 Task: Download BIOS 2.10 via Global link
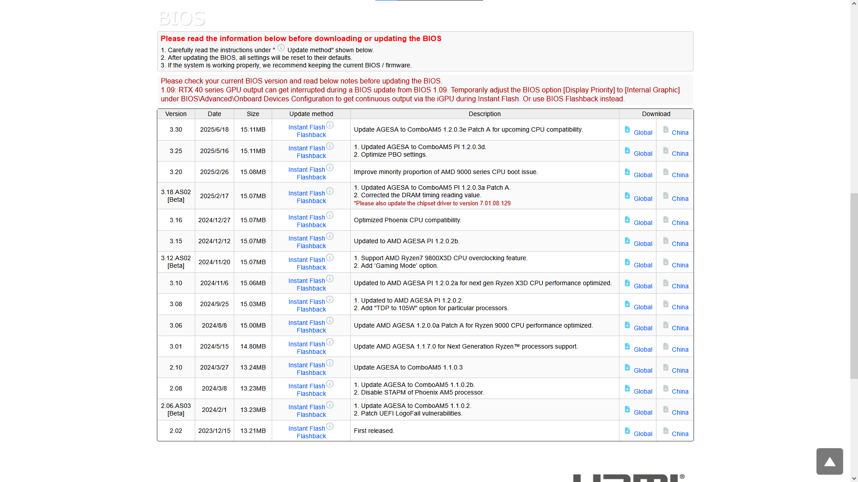643,370
